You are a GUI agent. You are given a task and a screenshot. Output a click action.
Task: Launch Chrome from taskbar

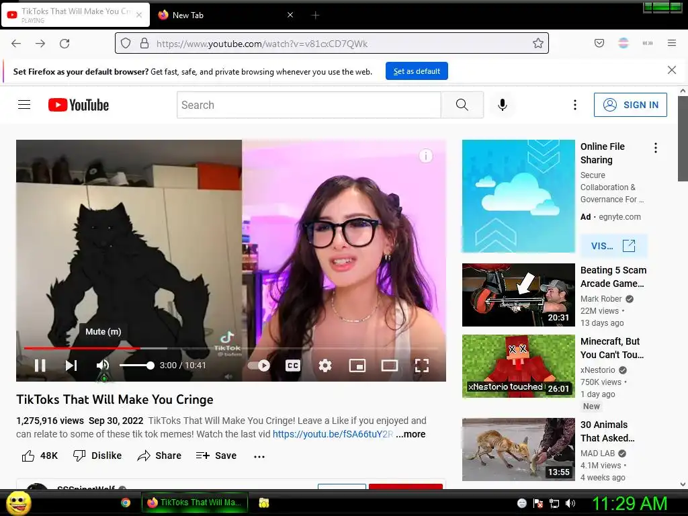tap(126, 503)
